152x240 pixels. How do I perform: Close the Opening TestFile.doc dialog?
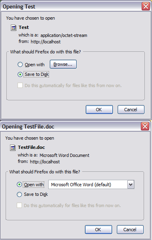145,126
